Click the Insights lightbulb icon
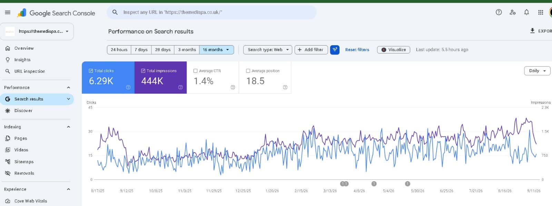 pos(8,60)
